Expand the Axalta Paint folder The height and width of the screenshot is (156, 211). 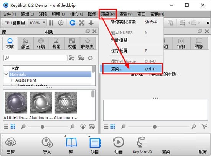[12, 80]
